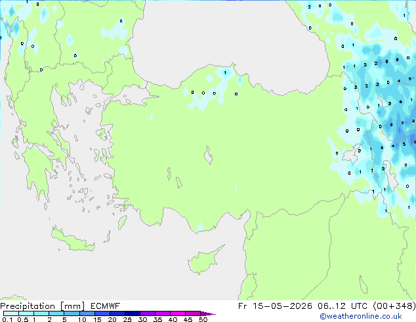Click the 2–5 mm legend color swatch
Screen dimensions: 416x322
point(56,313)
